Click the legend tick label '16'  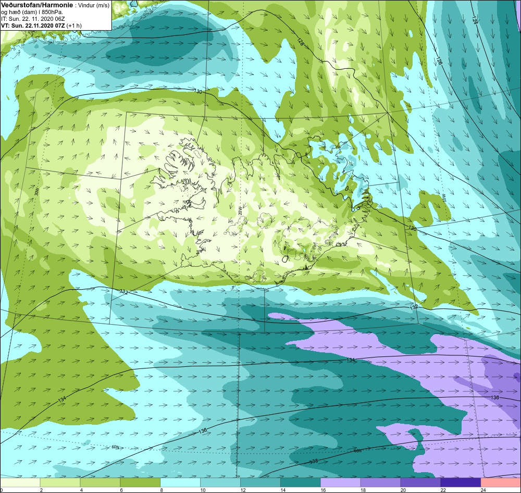click(324, 490)
